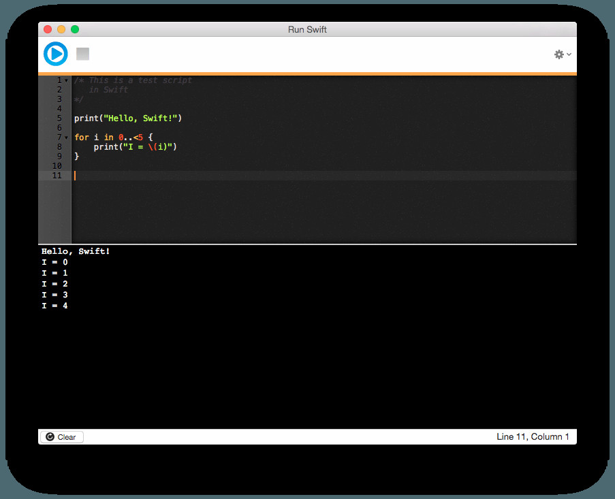Minimize the Run Swift window
The image size is (615, 499).
(x=61, y=29)
